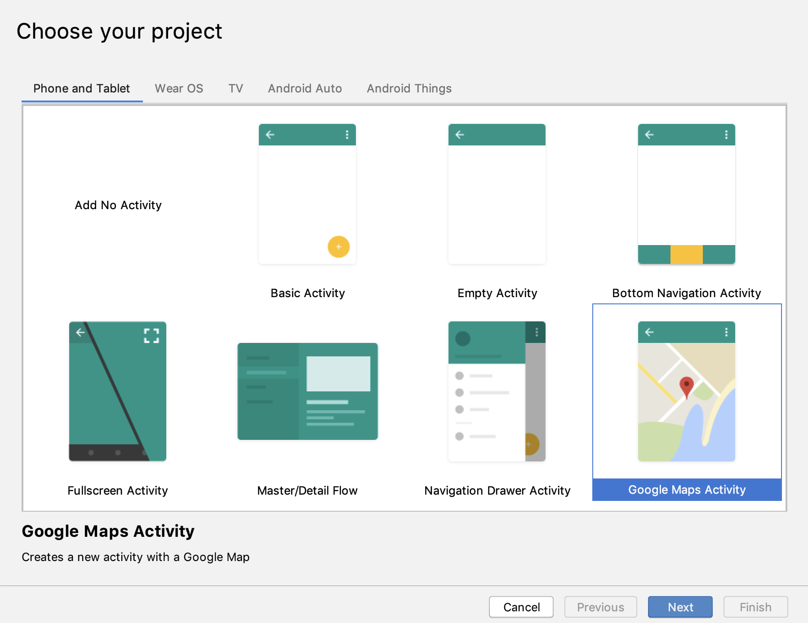Image resolution: width=808 pixels, height=623 pixels.
Task: Choose the Empty Activity template preview
Action: [497, 194]
